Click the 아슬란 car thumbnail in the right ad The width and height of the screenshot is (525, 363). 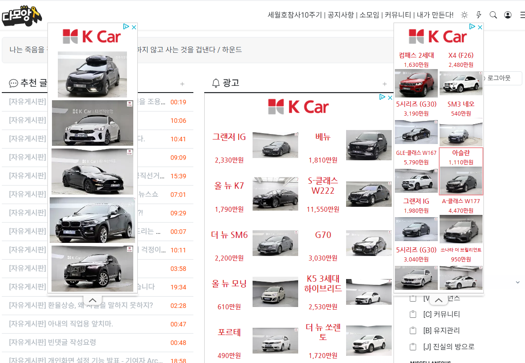461,180
